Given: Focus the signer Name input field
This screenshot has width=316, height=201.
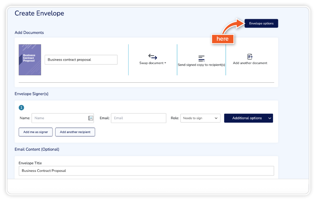Looking at the screenshot, I should [59, 118].
